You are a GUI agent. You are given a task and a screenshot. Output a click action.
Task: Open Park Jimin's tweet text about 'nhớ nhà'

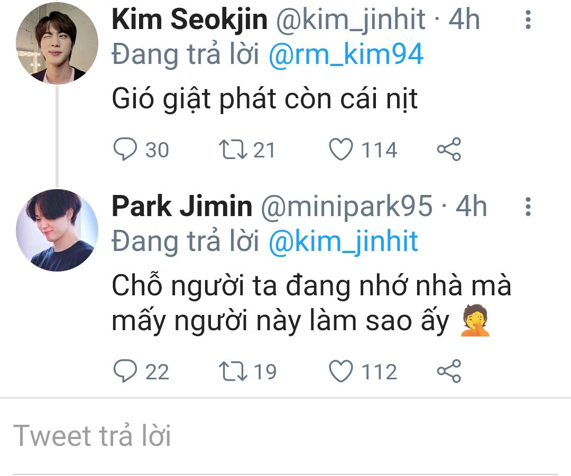click(x=311, y=303)
